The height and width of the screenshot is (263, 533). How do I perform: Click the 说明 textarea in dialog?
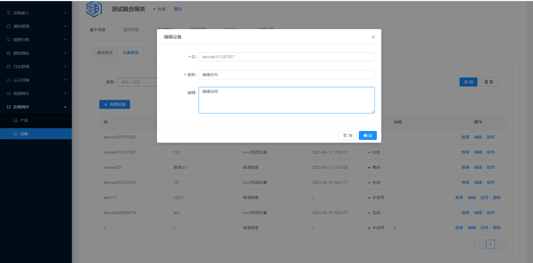286,100
